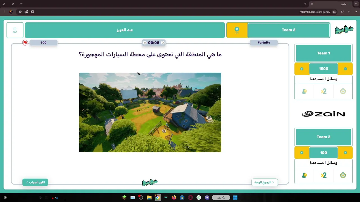Use Team 2 call-a-friend helper icon
The height and width of the screenshot is (202, 360).
tap(304, 175)
